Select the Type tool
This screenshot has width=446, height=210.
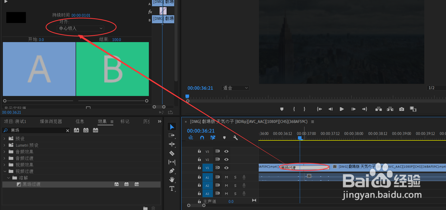point(172,189)
